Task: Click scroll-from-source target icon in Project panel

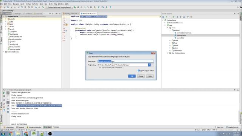Action: tap(50, 14)
